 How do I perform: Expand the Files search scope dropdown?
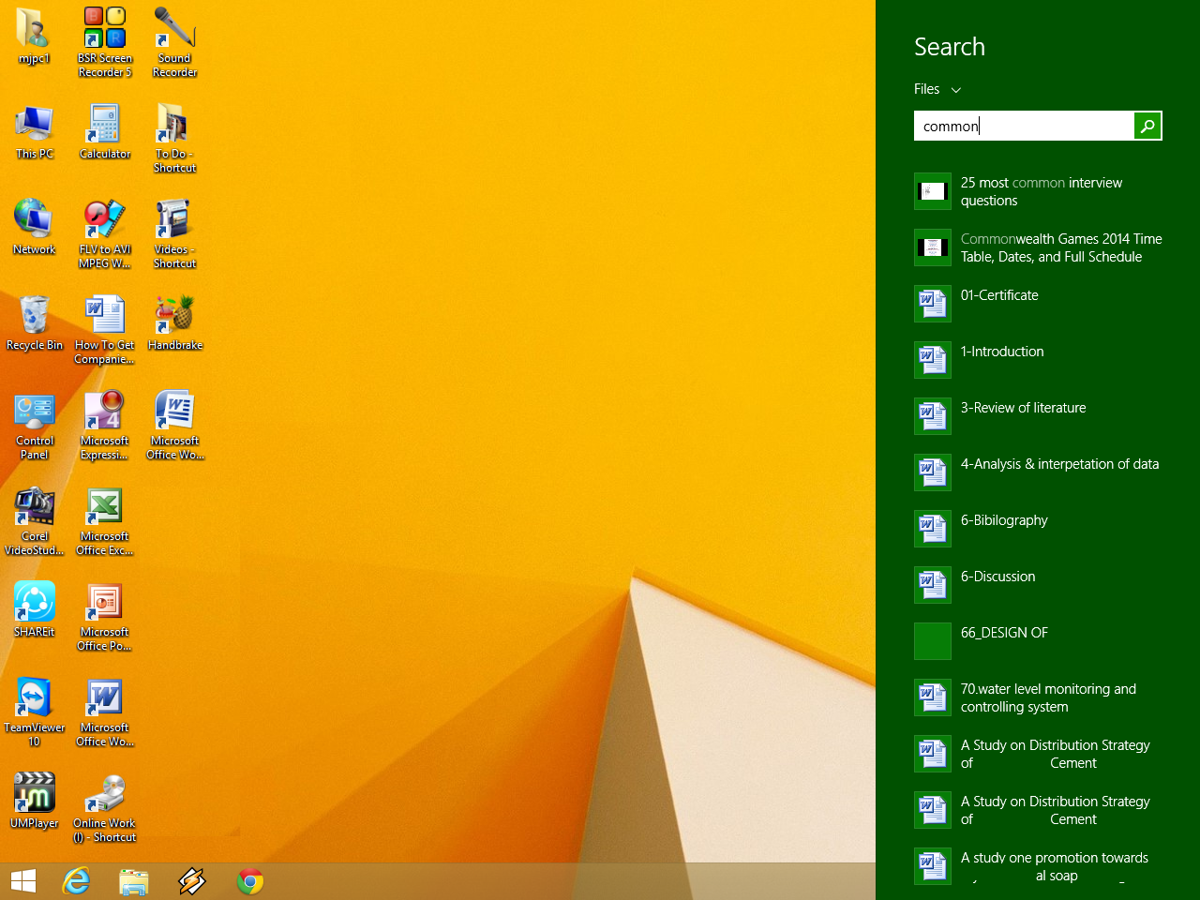tap(937, 89)
